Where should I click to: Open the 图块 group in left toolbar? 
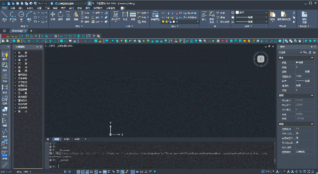click(x=5, y=67)
